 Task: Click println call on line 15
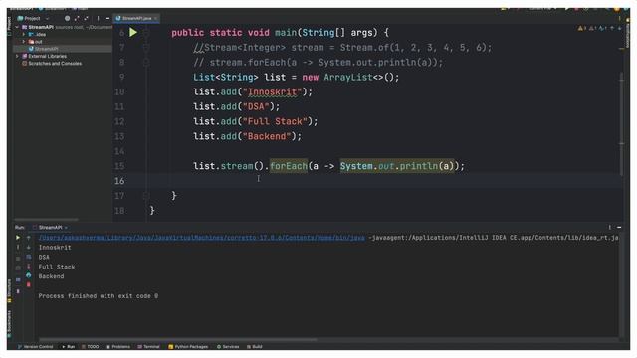(x=418, y=166)
